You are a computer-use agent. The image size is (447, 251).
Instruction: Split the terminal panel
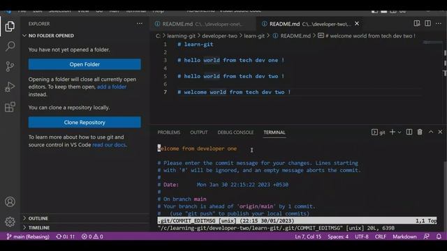409,132
